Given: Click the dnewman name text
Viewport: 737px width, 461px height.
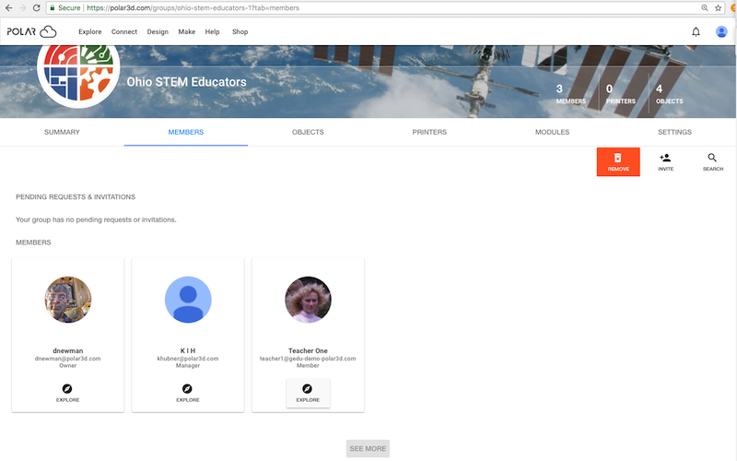Looking at the screenshot, I should (x=67, y=350).
